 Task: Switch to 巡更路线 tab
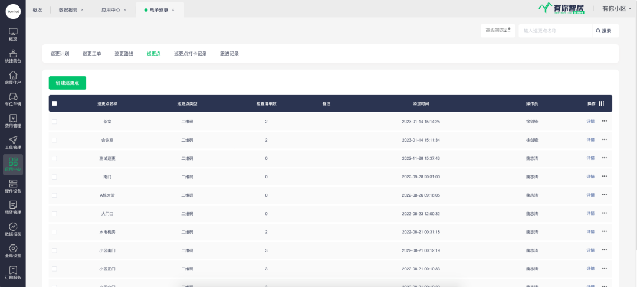[124, 54]
